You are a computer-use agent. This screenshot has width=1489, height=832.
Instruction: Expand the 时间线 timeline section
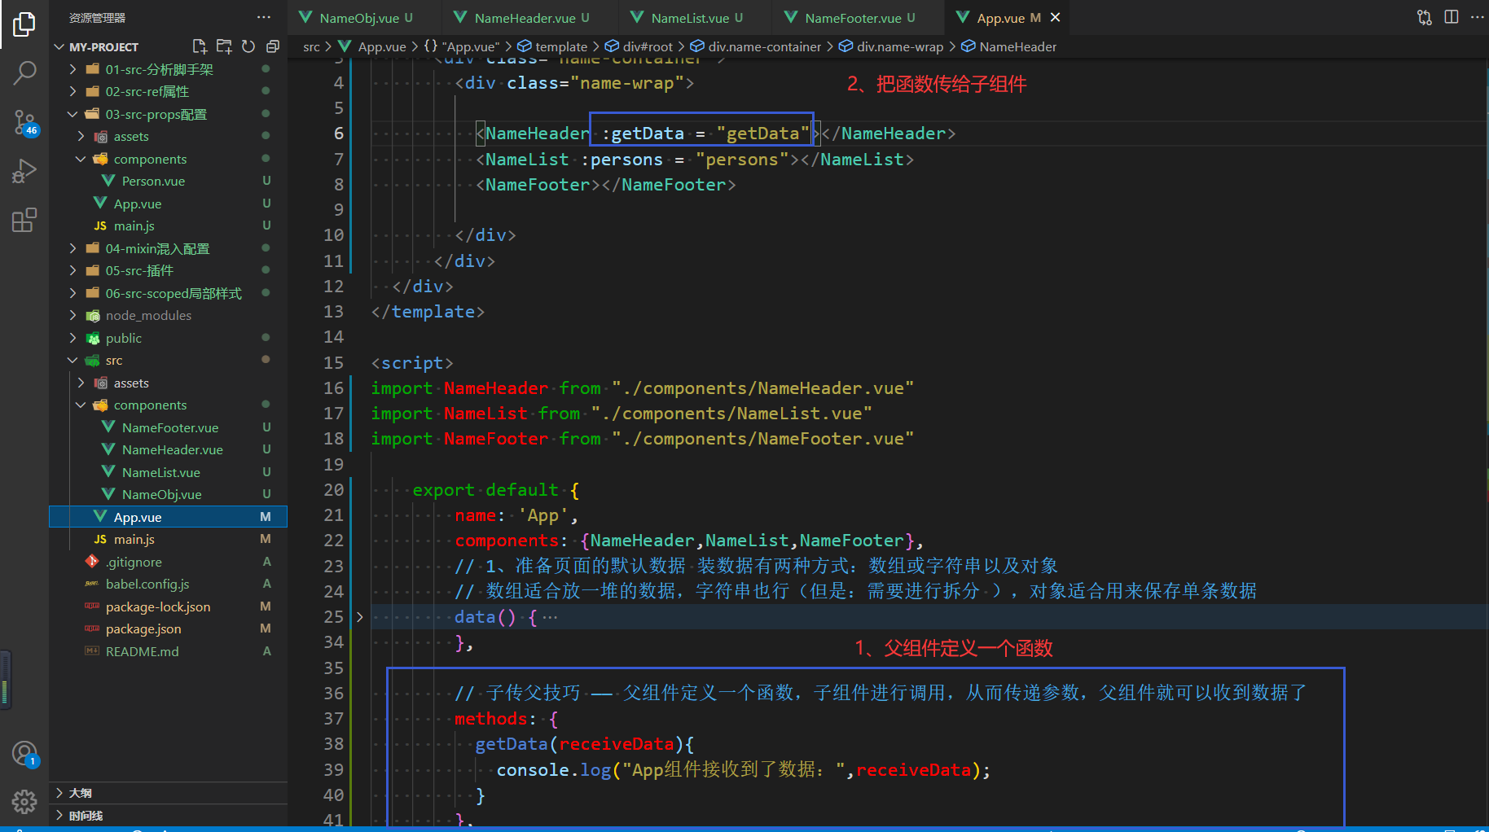pos(169,815)
